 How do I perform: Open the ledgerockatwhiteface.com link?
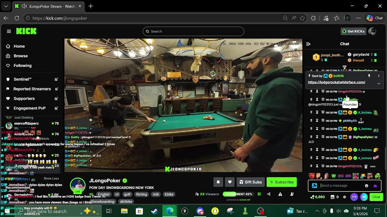click(x=337, y=82)
